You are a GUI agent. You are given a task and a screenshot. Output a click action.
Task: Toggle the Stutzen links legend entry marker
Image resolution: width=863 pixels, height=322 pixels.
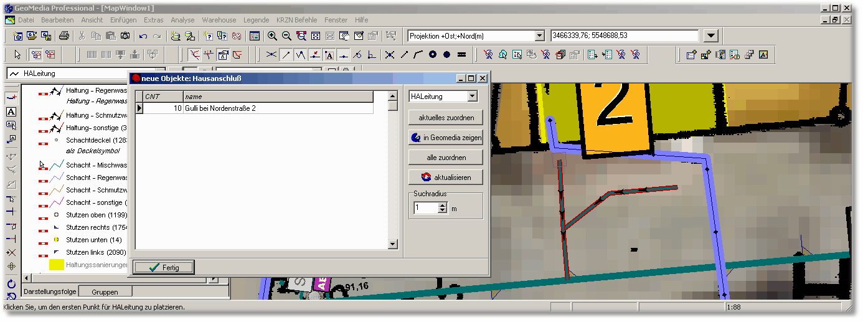click(44, 254)
